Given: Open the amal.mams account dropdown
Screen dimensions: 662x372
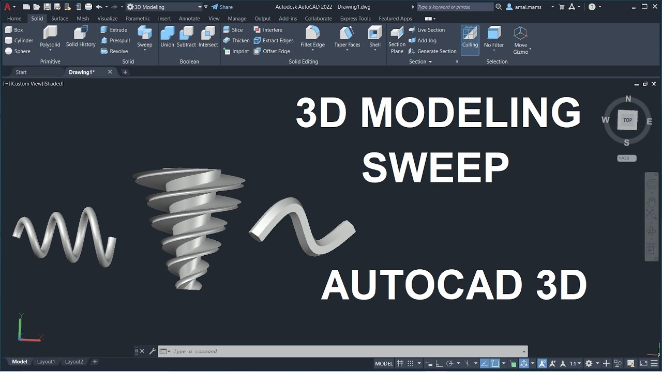Looking at the screenshot, I should tap(552, 7).
